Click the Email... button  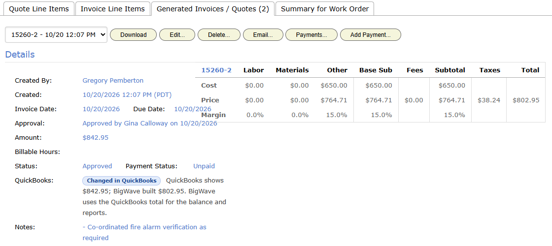(x=263, y=35)
